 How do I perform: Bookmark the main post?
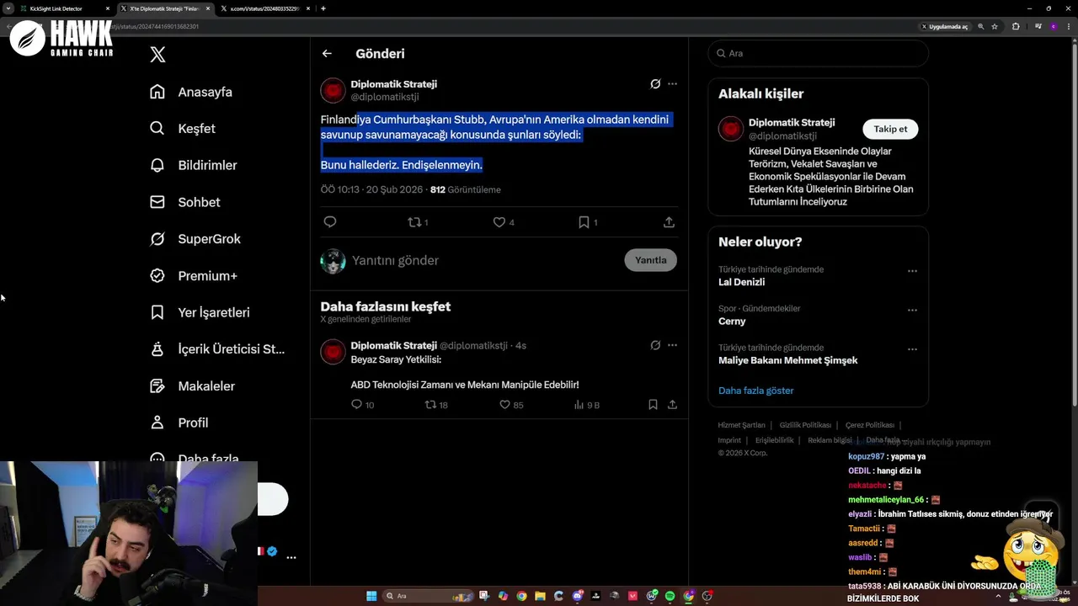tap(588, 222)
